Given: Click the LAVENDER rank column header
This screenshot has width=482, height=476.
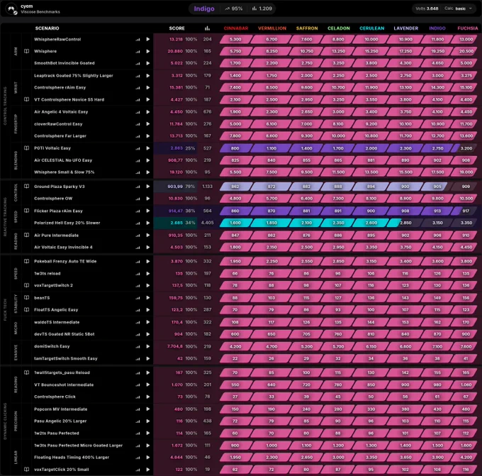Looking at the screenshot, I should [405, 28].
